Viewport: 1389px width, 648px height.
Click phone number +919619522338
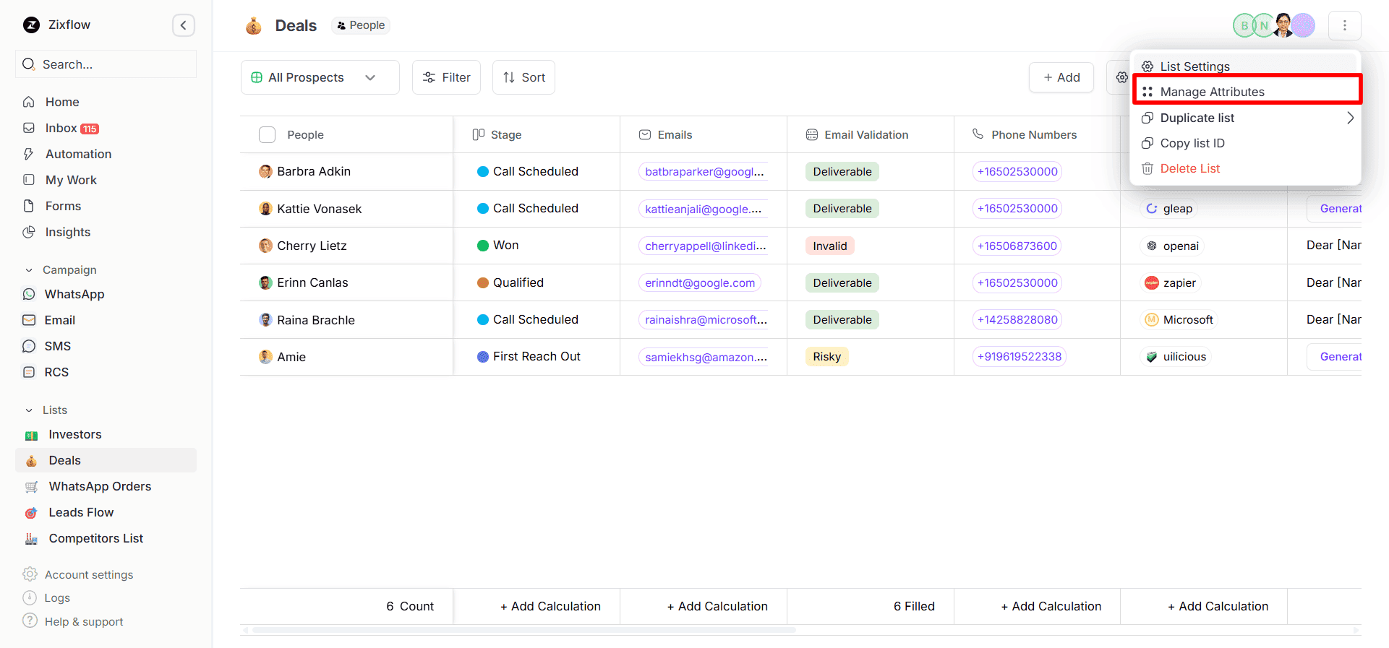coord(1020,356)
